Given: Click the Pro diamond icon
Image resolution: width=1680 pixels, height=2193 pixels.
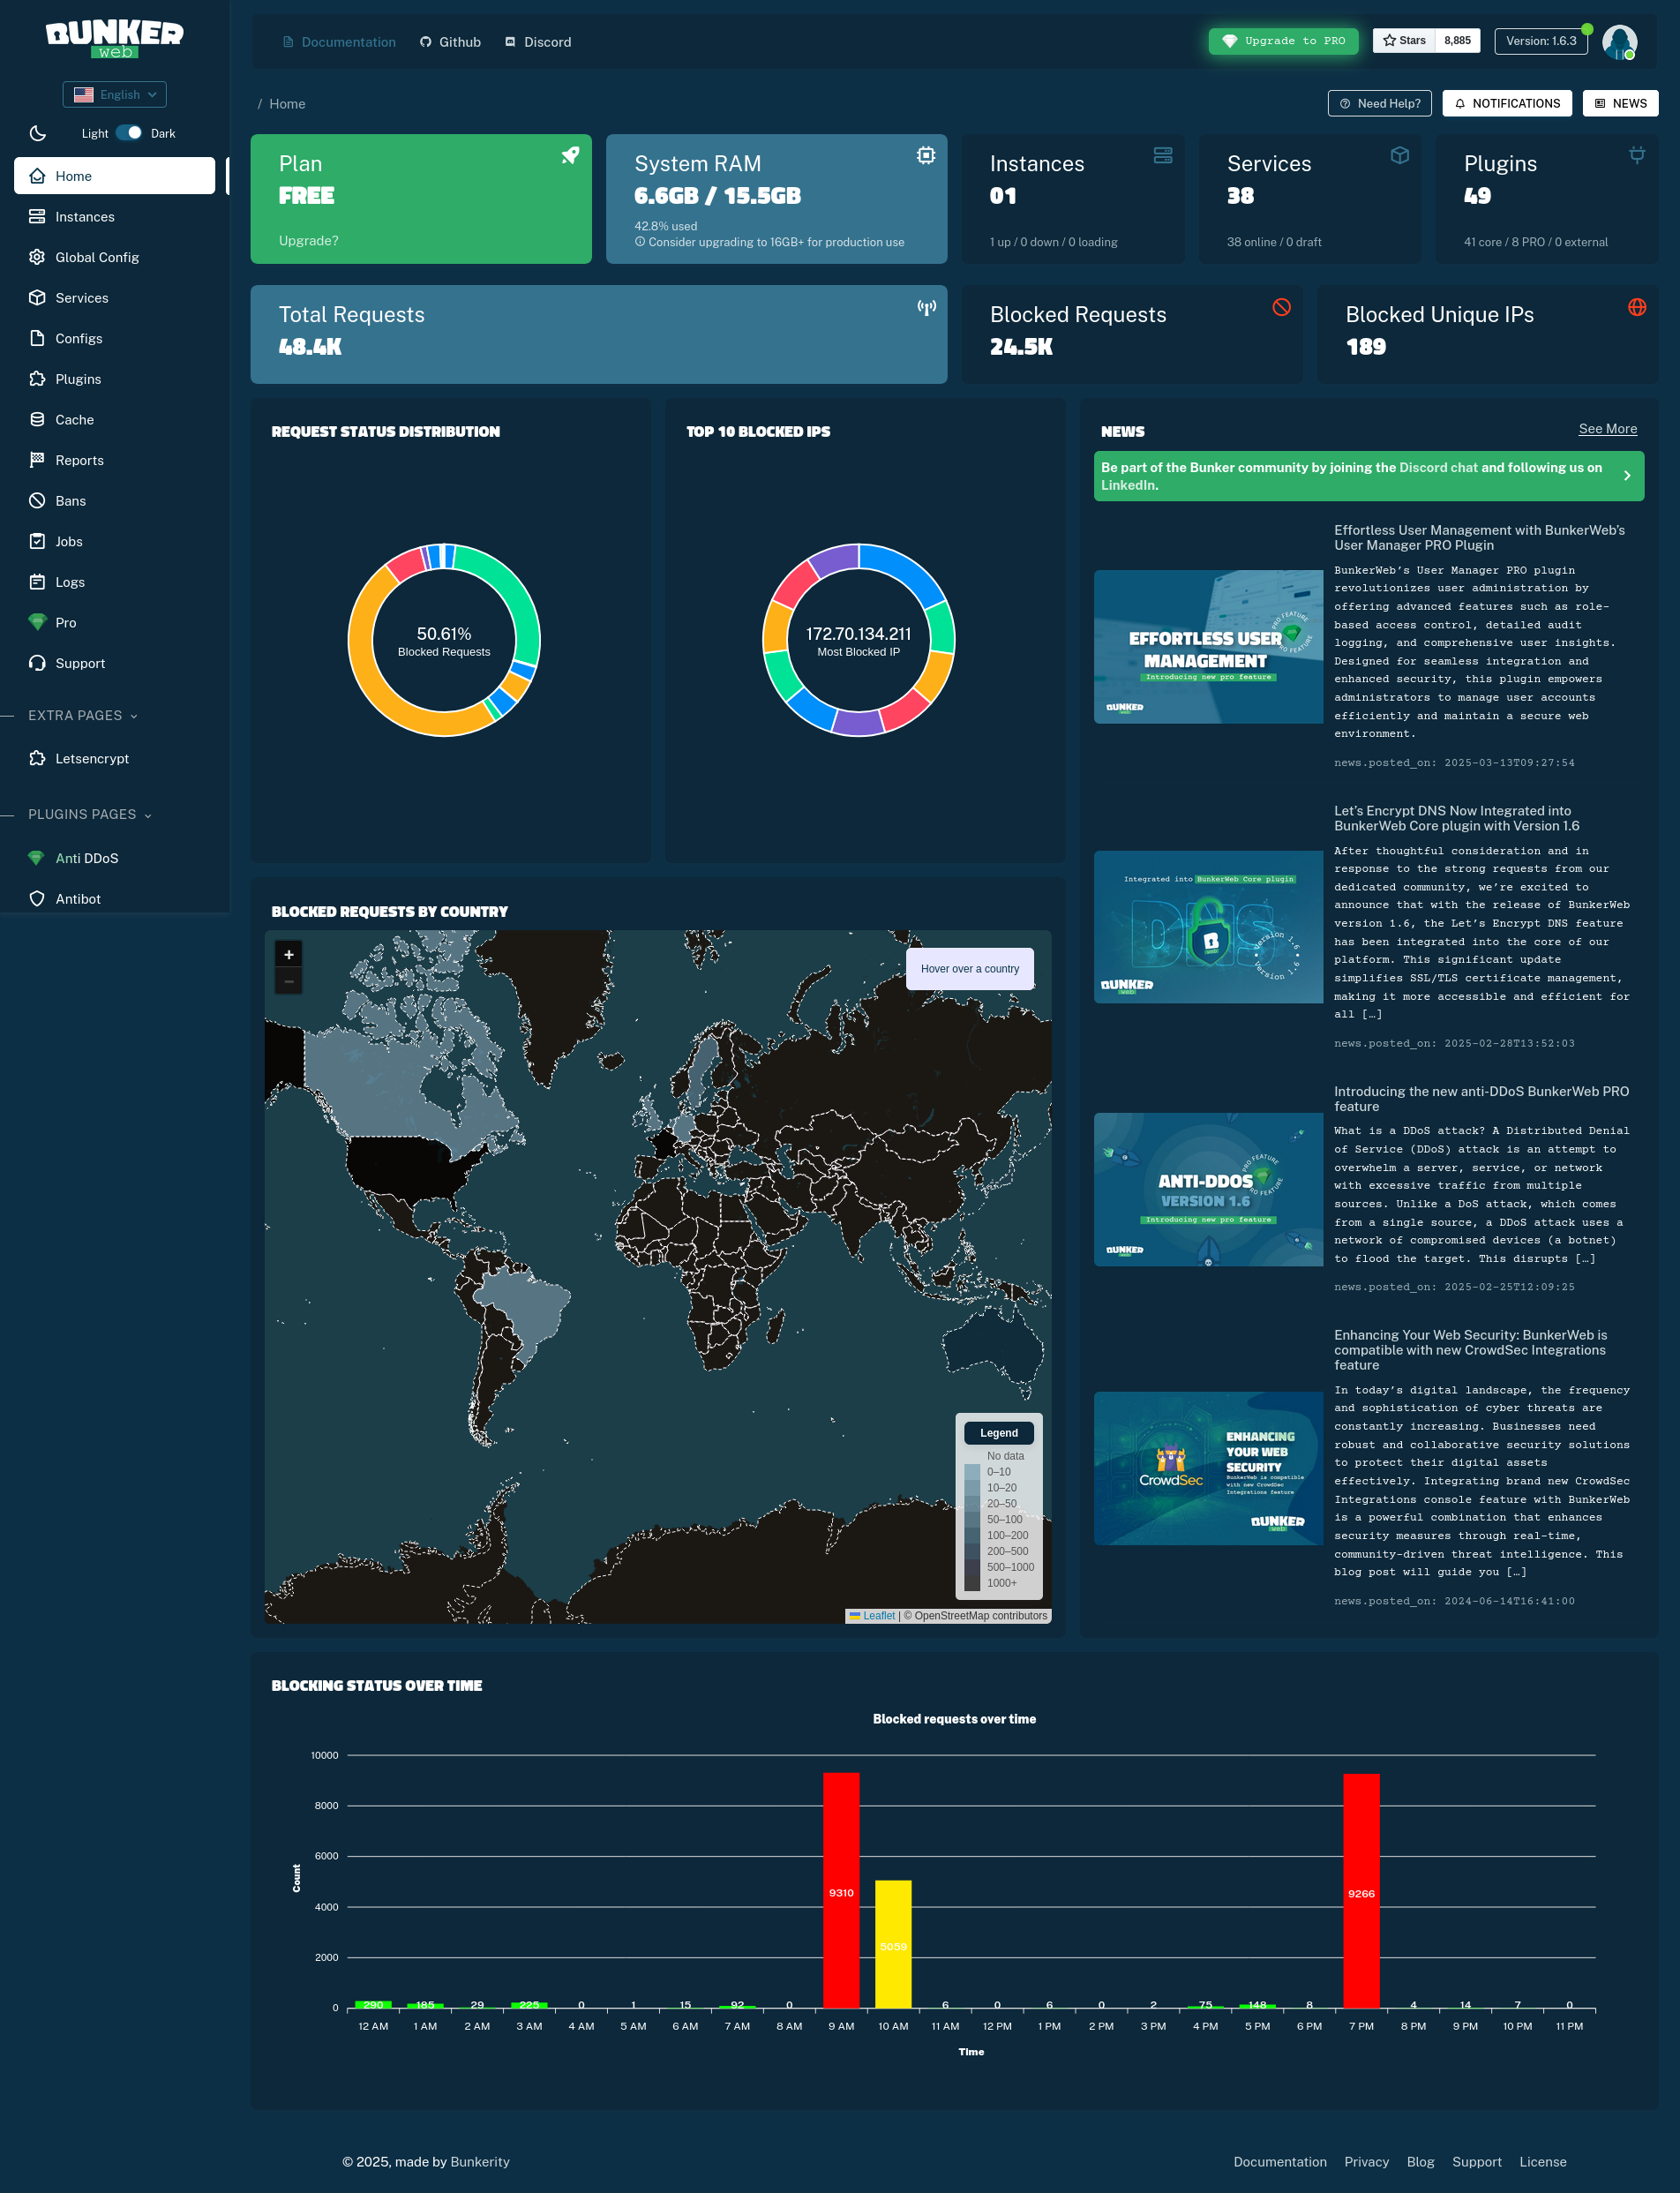Looking at the screenshot, I should tap(37, 622).
